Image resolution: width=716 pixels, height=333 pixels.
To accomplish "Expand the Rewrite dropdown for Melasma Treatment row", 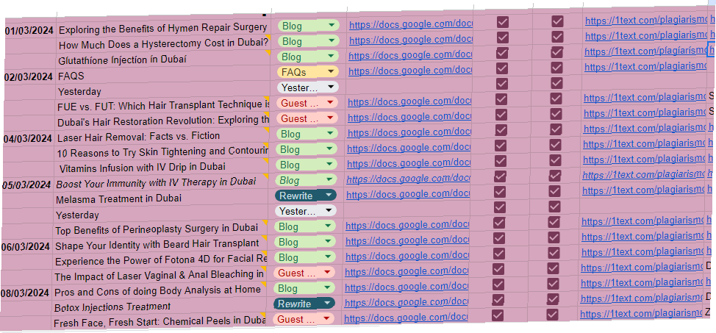I will coord(305,196).
